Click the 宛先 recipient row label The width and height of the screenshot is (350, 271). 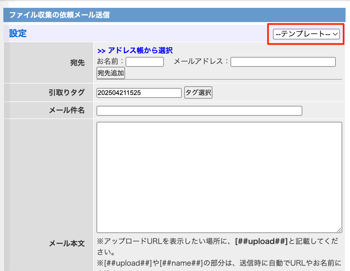click(x=77, y=63)
